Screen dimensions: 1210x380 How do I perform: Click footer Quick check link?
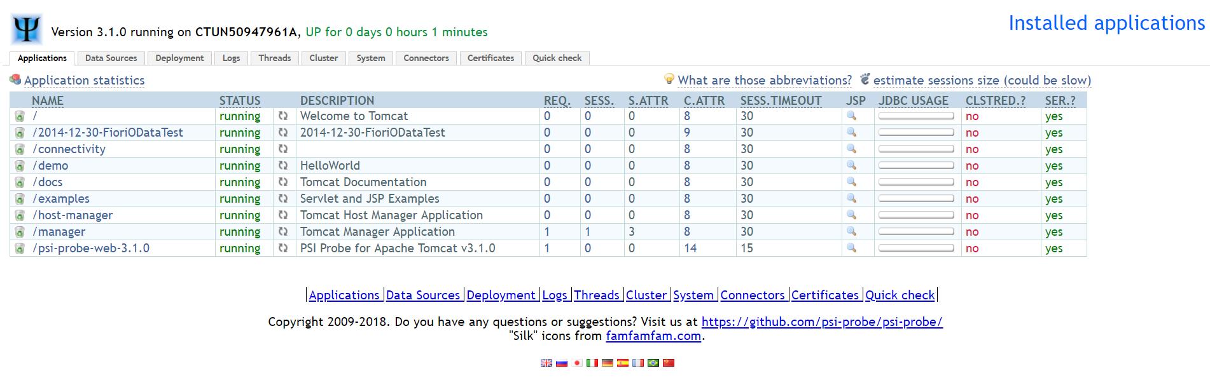pos(900,295)
